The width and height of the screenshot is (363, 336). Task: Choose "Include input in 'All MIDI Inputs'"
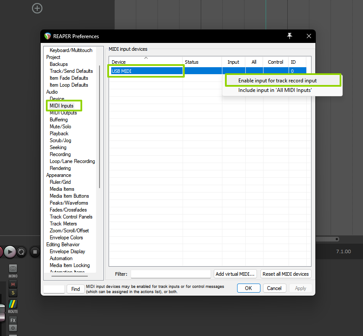(x=275, y=90)
